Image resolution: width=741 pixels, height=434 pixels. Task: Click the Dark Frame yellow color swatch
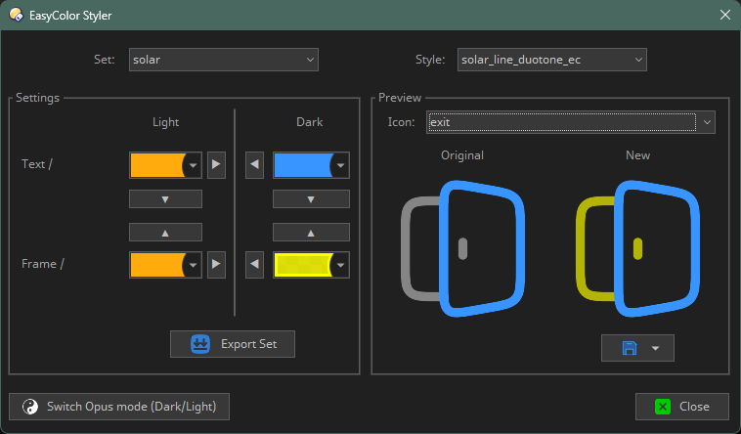point(302,265)
